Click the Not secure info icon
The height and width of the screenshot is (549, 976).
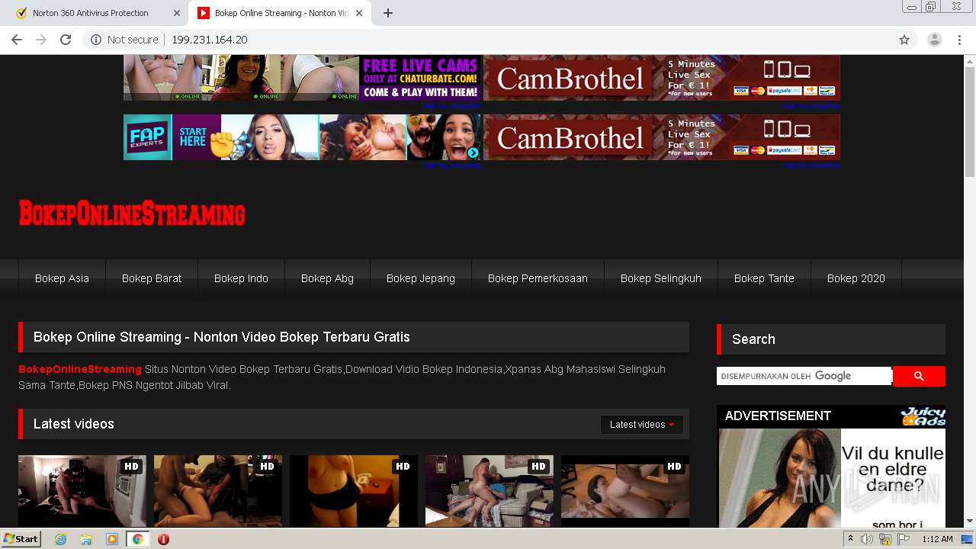[x=96, y=40]
